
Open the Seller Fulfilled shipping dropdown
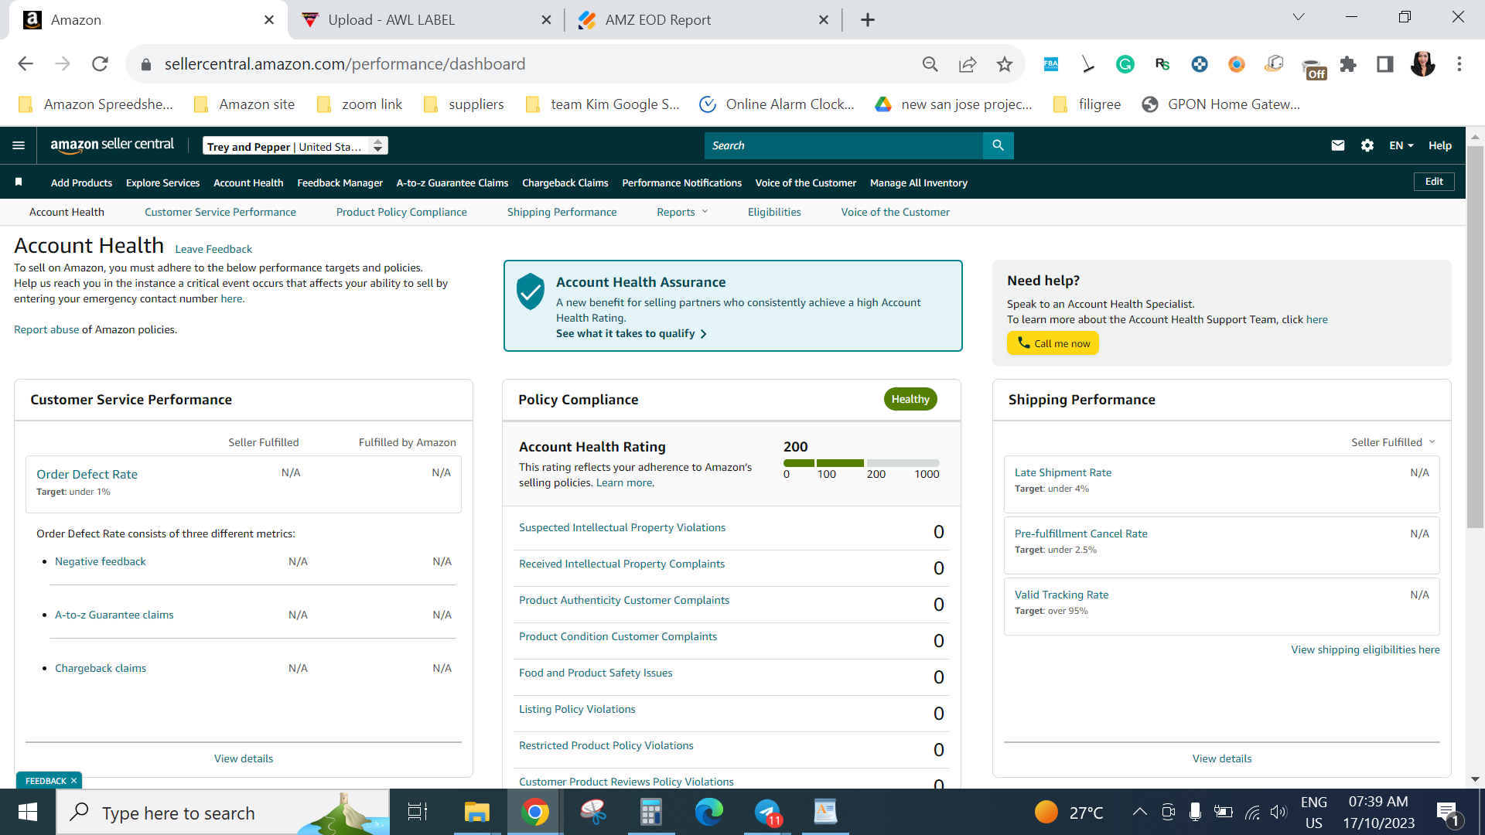(1393, 442)
